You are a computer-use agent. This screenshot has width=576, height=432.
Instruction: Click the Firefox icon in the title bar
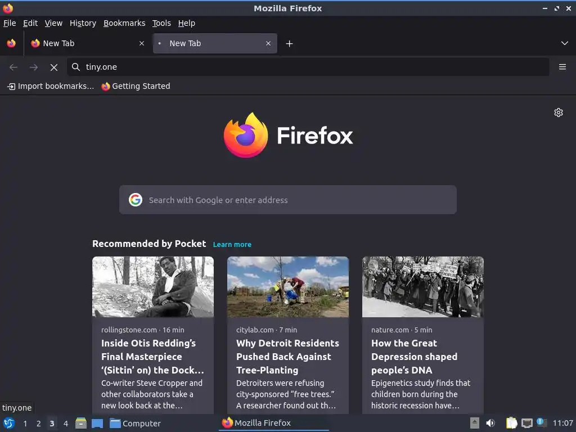click(8, 8)
